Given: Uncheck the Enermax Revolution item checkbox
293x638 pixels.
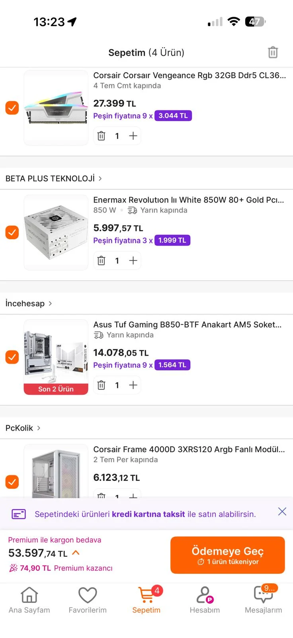Looking at the screenshot, I should pos(12,232).
